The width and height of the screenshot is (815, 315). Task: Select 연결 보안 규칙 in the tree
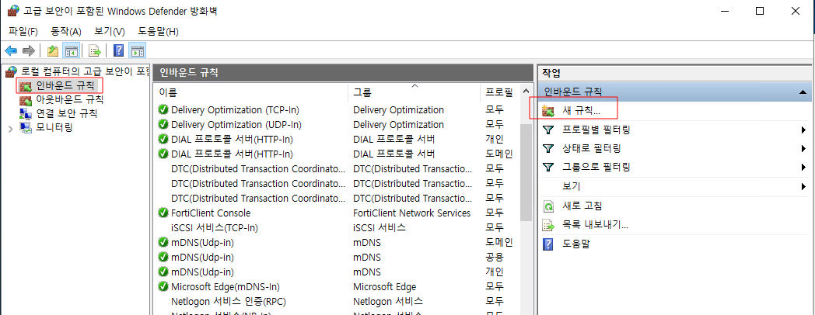pos(67,113)
